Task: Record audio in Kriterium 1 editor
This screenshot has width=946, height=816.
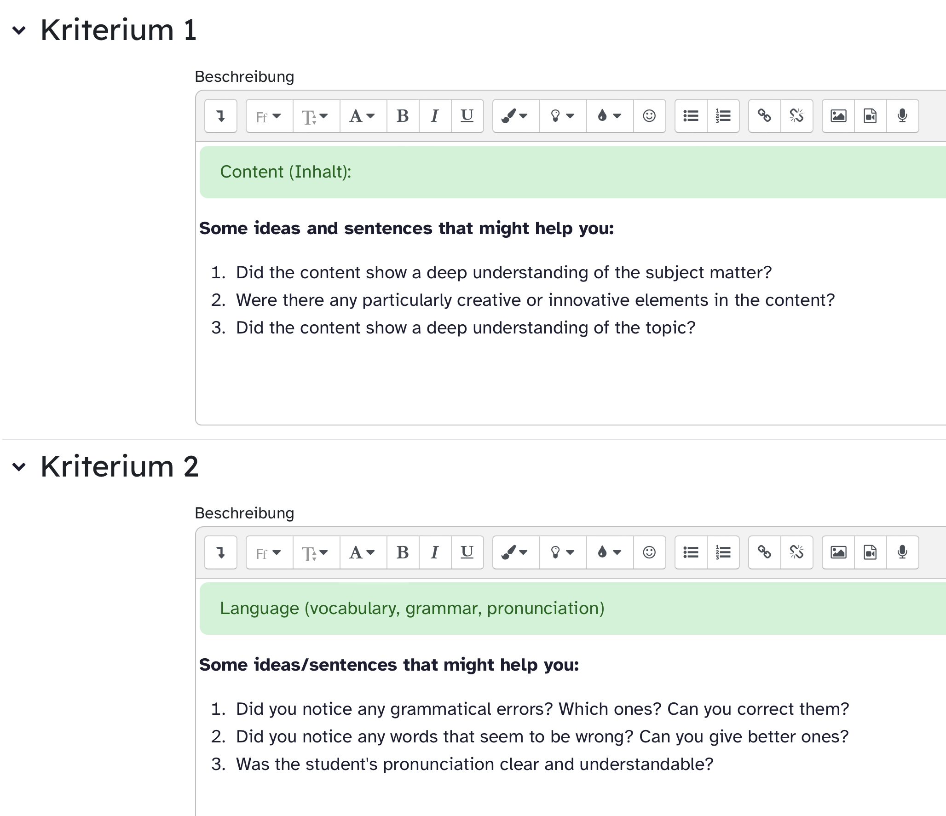Action: pyautogui.click(x=902, y=116)
